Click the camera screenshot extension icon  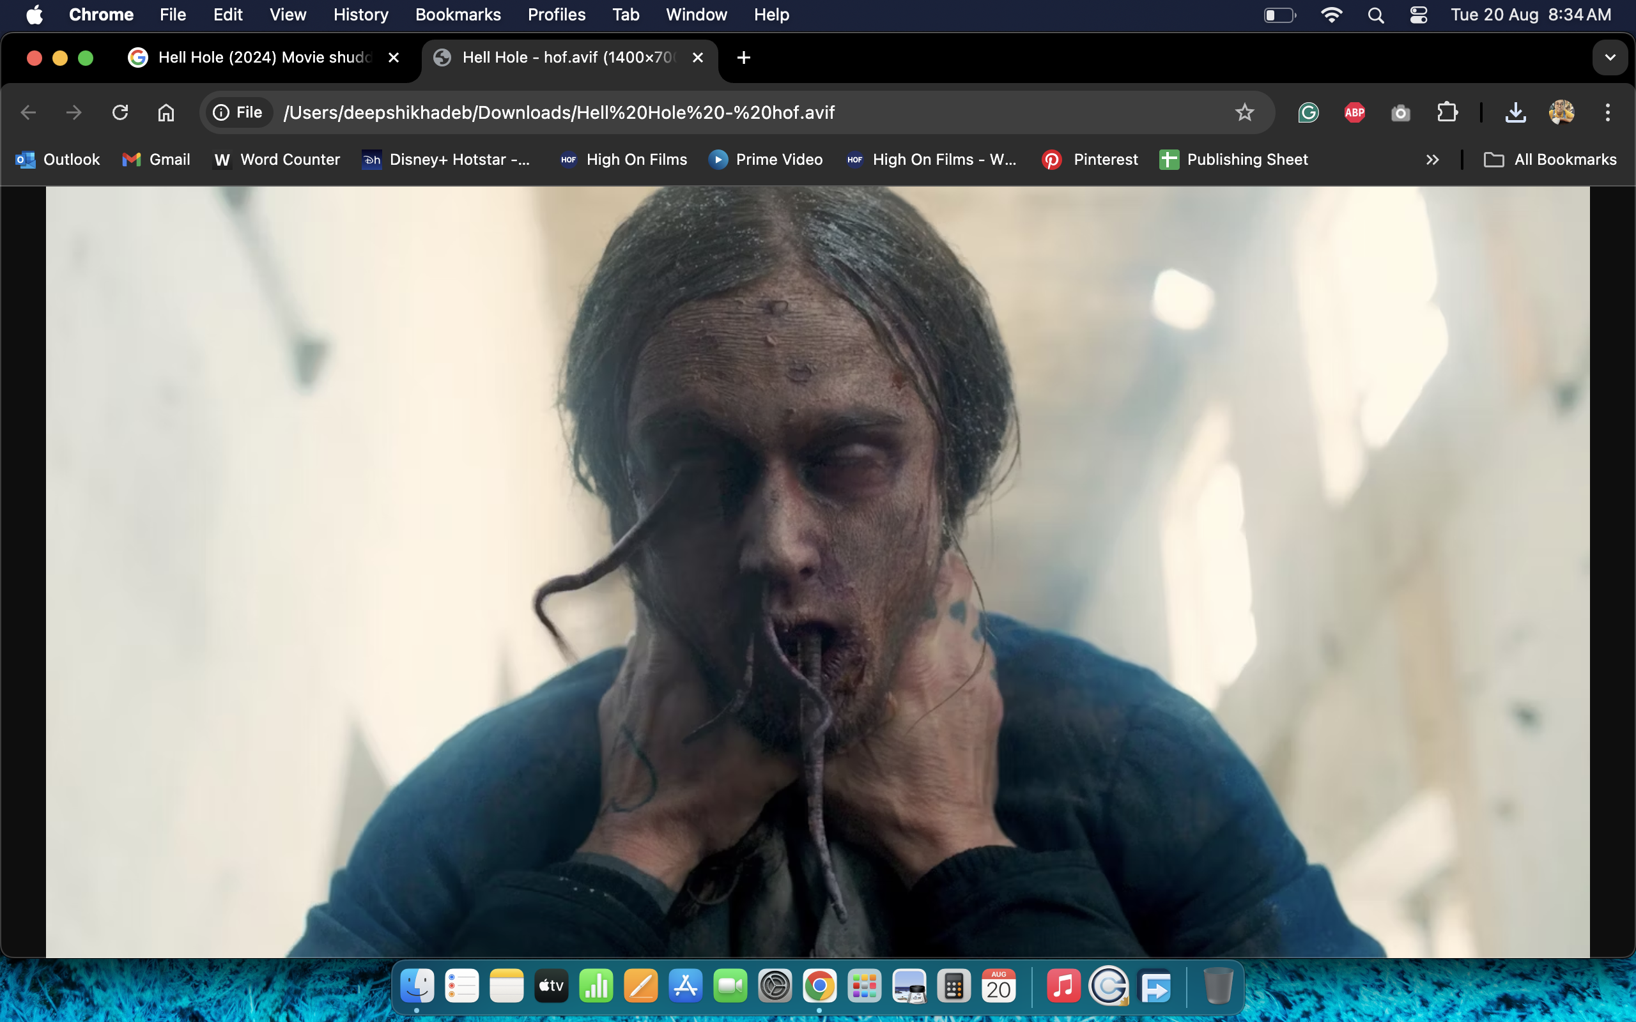click(1401, 112)
